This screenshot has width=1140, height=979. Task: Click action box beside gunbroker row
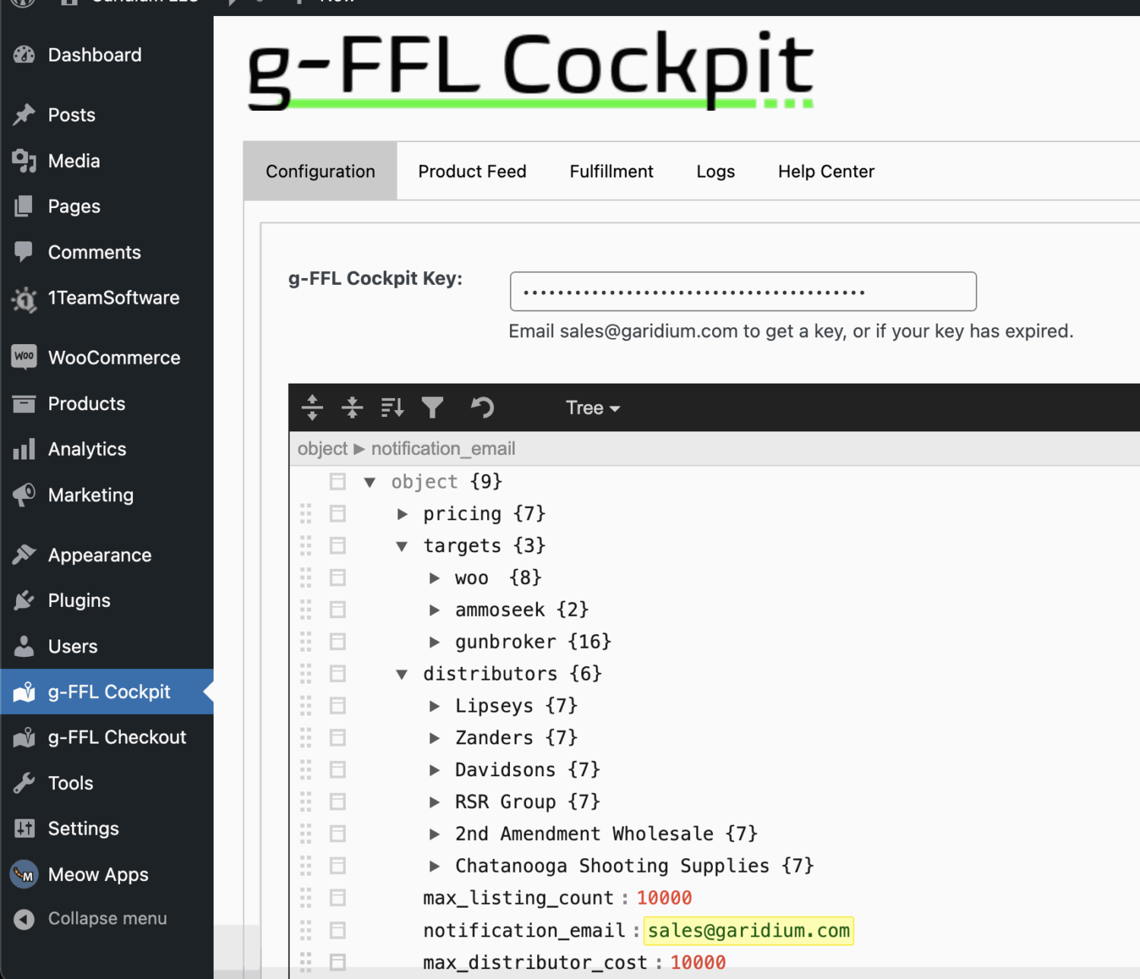point(337,641)
